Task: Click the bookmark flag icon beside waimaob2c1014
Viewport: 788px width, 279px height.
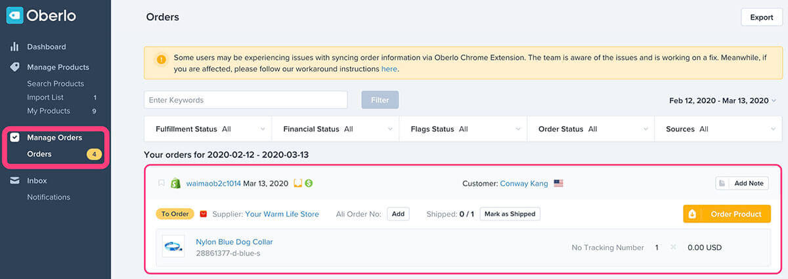Action: (162, 183)
